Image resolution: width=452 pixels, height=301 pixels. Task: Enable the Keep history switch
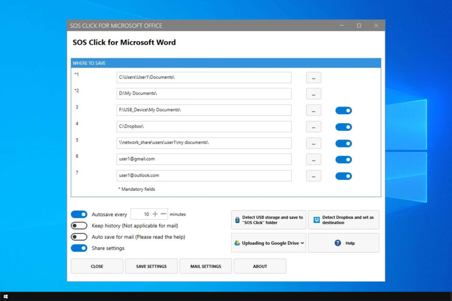coord(79,225)
